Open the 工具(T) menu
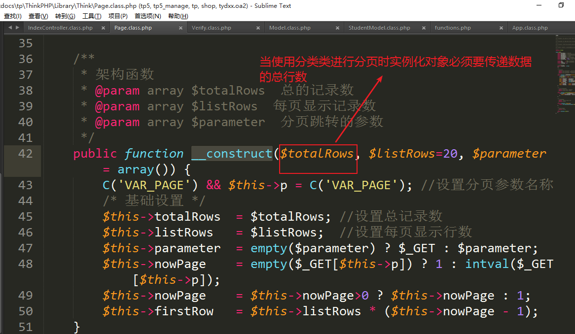This screenshot has width=575, height=334. coord(91,16)
